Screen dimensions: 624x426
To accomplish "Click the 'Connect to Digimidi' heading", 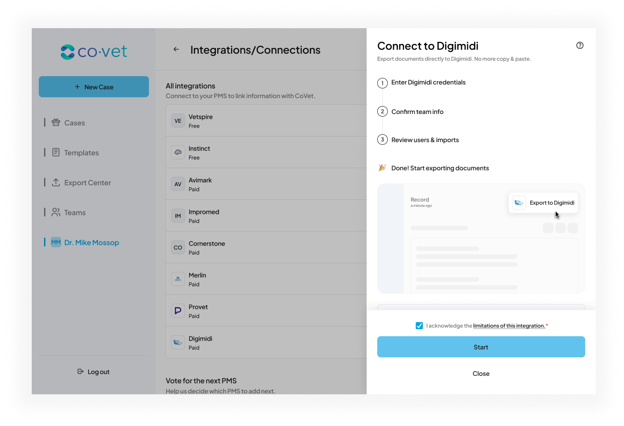I will pos(428,46).
